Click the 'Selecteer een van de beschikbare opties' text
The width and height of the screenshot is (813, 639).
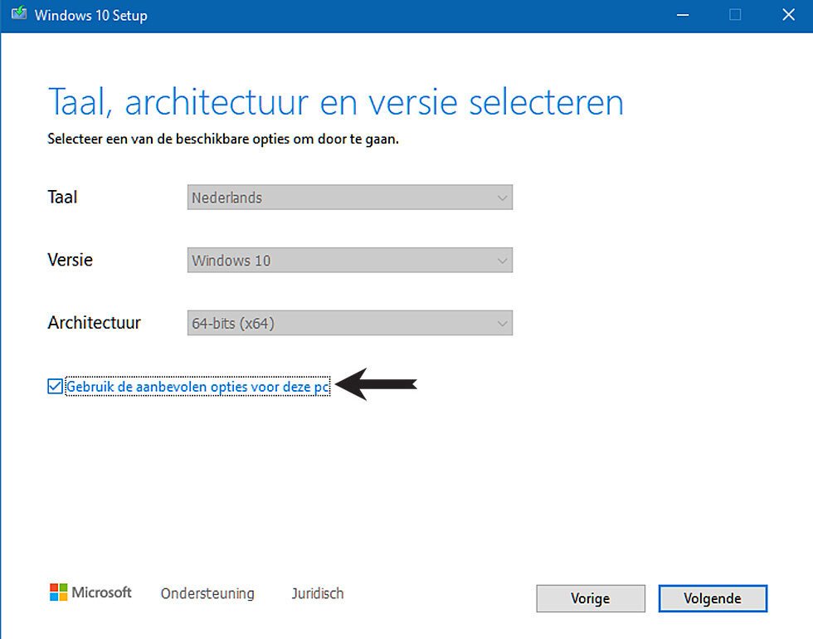click(223, 139)
